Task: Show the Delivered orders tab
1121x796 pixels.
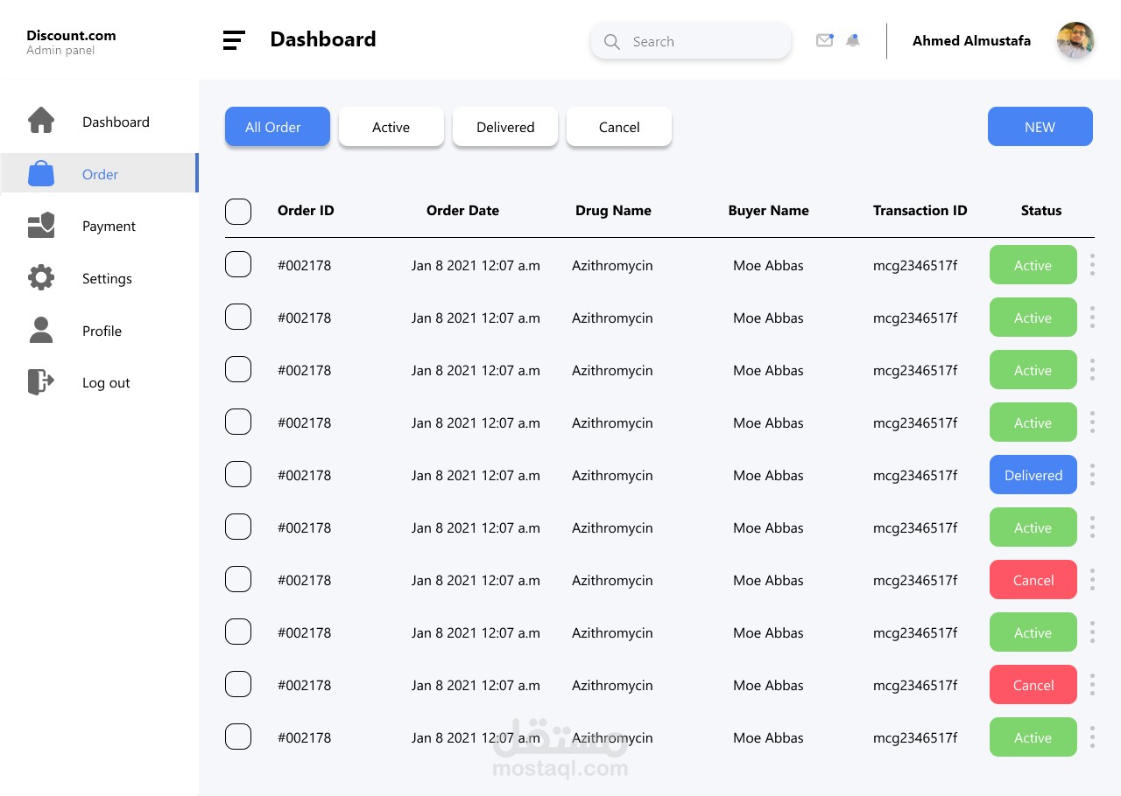Action: pyautogui.click(x=505, y=127)
